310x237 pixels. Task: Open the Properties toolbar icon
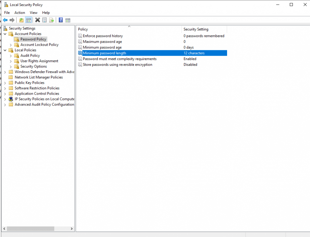point(45,20)
